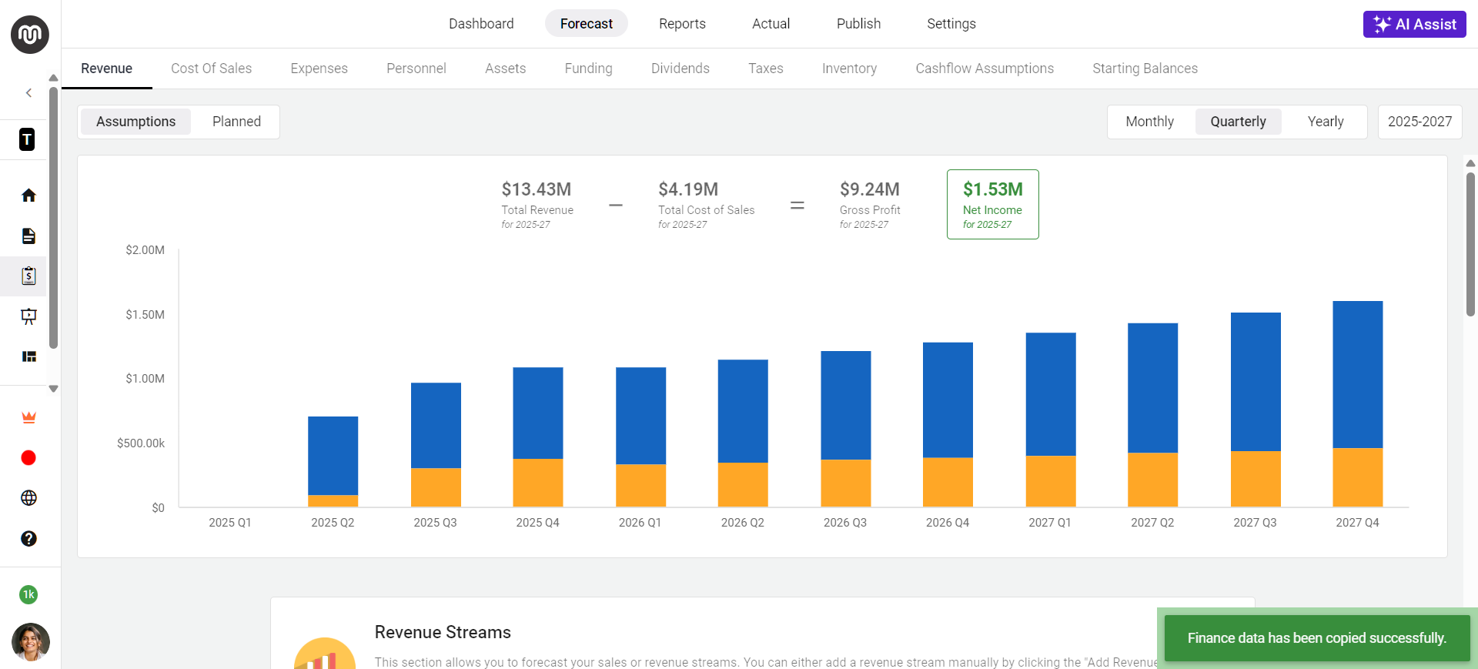The image size is (1478, 669).
Task: Open the 2025-2027 date range dropdown
Action: click(1419, 122)
